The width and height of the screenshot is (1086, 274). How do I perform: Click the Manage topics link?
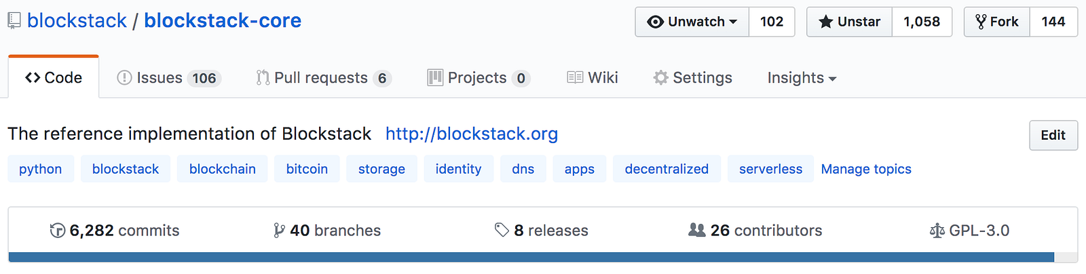coord(866,169)
